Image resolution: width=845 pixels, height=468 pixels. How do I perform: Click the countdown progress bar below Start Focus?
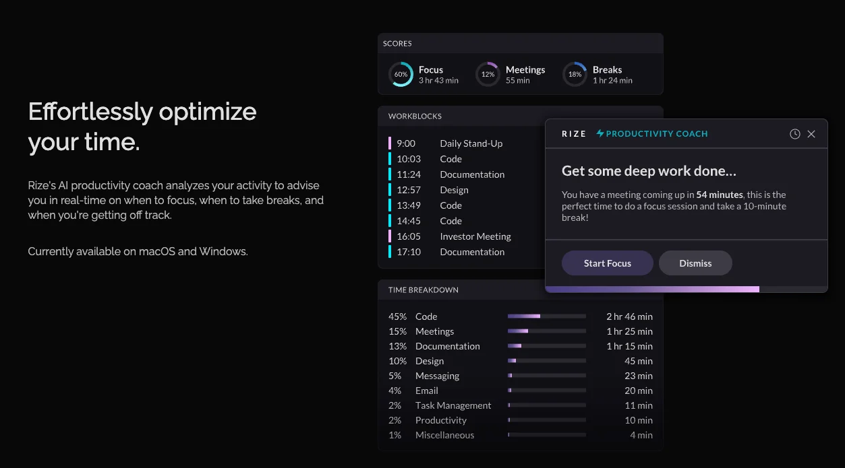coord(674,289)
